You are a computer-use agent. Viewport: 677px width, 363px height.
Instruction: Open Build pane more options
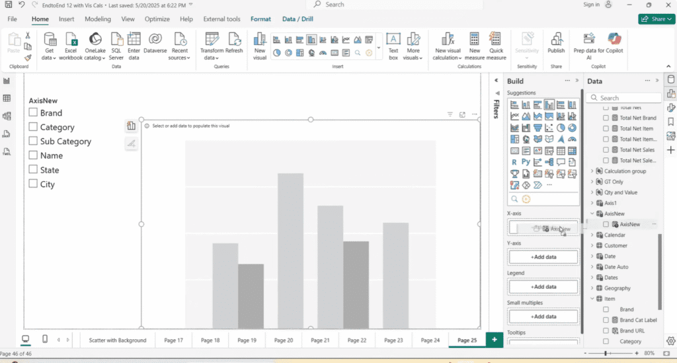point(567,81)
